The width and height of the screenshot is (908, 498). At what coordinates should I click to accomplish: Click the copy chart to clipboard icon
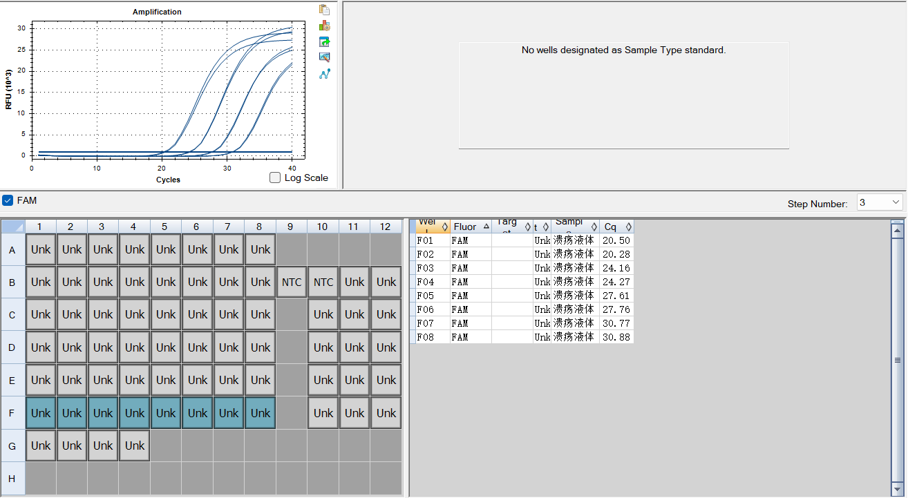click(x=324, y=10)
